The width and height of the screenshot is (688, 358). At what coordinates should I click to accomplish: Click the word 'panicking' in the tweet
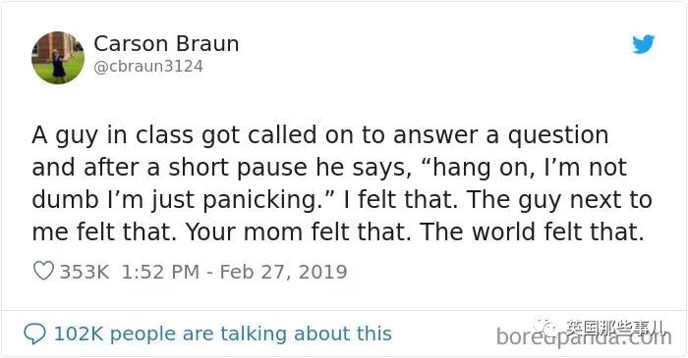coord(259,200)
